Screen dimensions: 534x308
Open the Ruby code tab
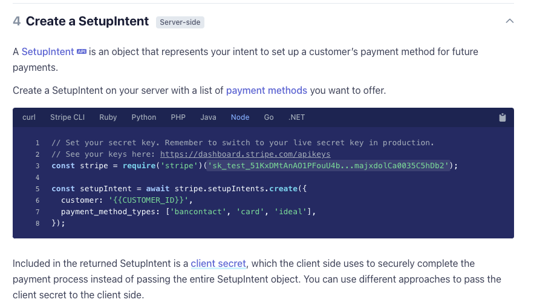108,117
